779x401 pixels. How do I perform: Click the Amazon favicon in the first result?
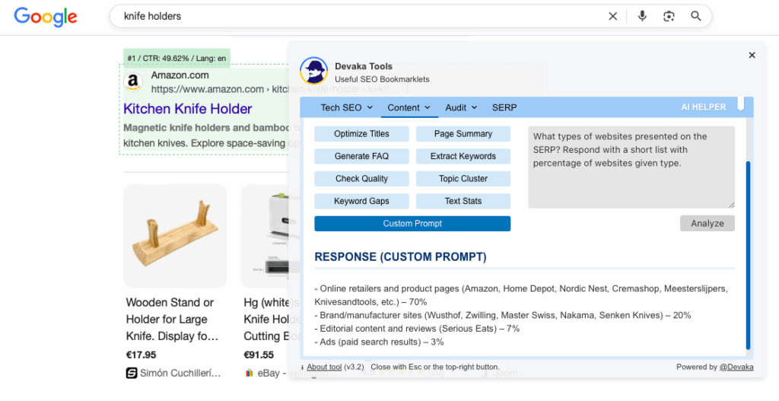point(133,82)
